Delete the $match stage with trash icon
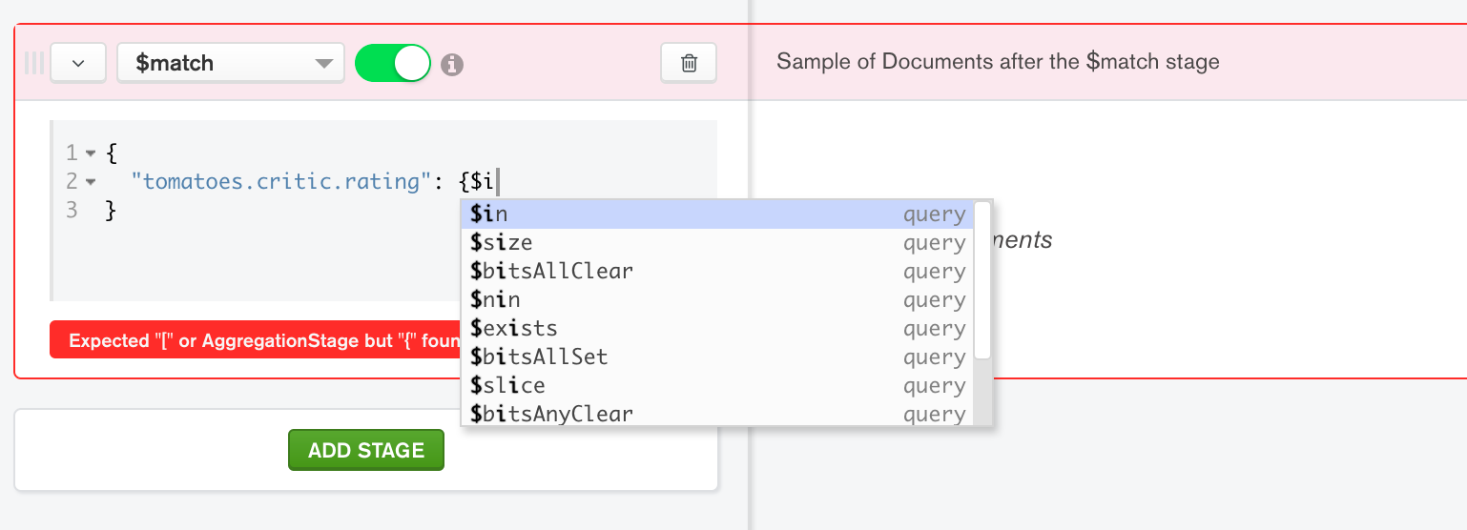This screenshot has width=1467, height=530. click(x=688, y=63)
